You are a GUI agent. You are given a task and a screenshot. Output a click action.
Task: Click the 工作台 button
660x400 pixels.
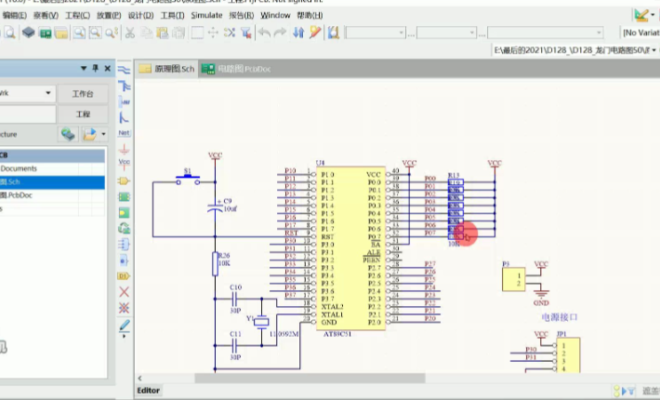pyautogui.click(x=82, y=94)
